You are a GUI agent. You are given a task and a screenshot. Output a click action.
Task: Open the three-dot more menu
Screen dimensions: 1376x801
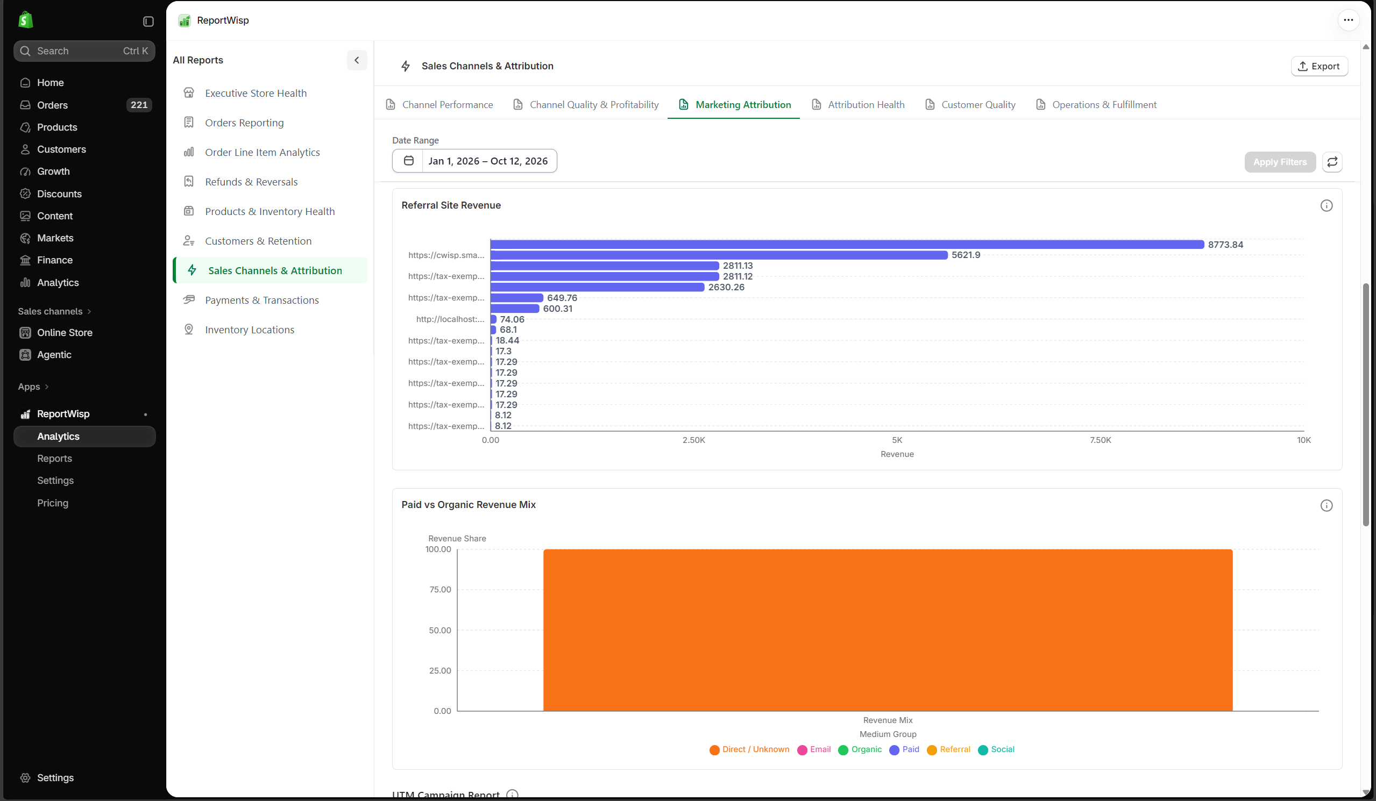[1348, 20]
